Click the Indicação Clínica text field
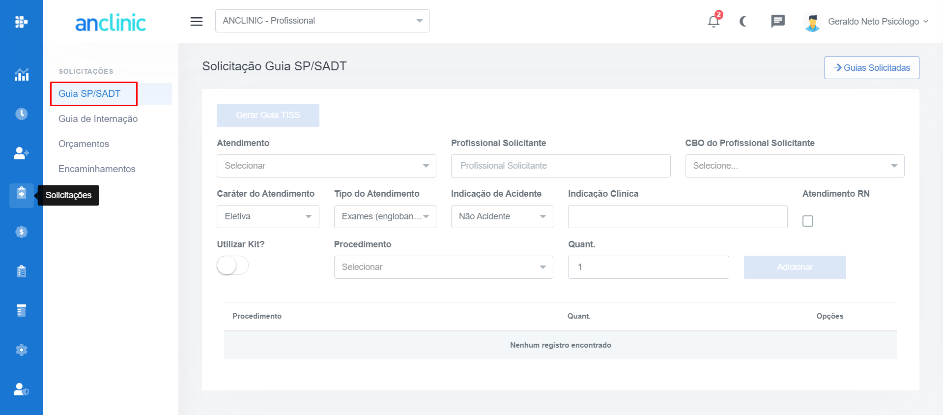 click(678, 217)
